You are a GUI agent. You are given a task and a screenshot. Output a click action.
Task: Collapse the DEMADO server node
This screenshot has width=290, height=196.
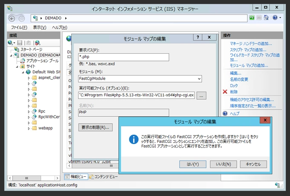(x=11, y=55)
